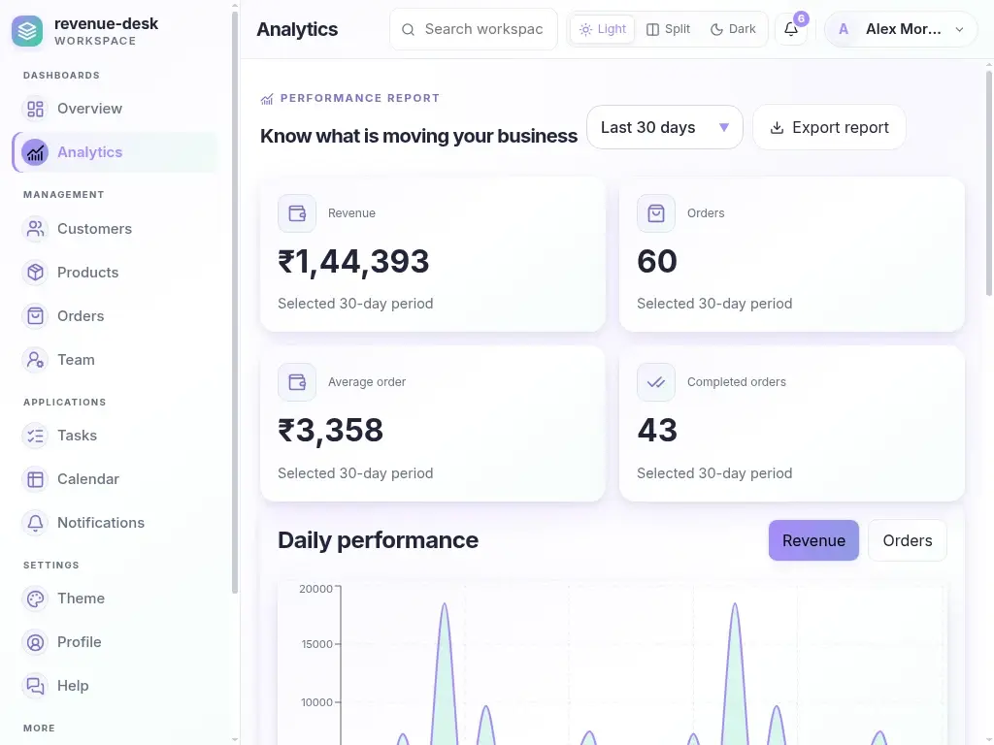994x745 pixels.
Task: Click the 15000 axis label on chart
Action: coord(317,644)
